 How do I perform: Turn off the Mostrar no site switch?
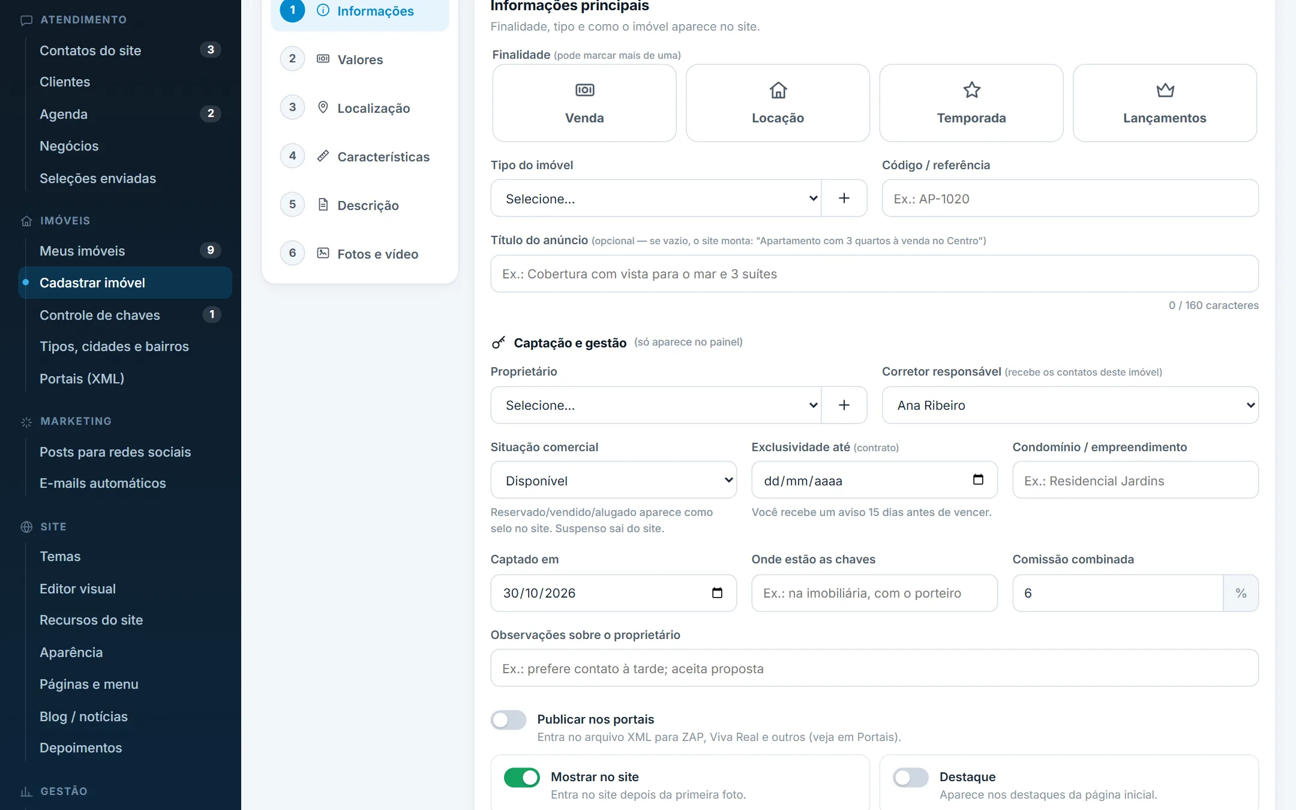522,777
